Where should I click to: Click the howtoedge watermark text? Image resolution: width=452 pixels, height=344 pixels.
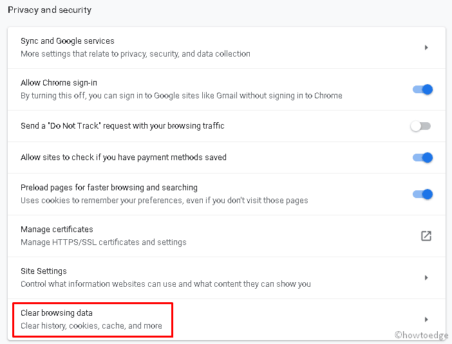[x=421, y=334]
